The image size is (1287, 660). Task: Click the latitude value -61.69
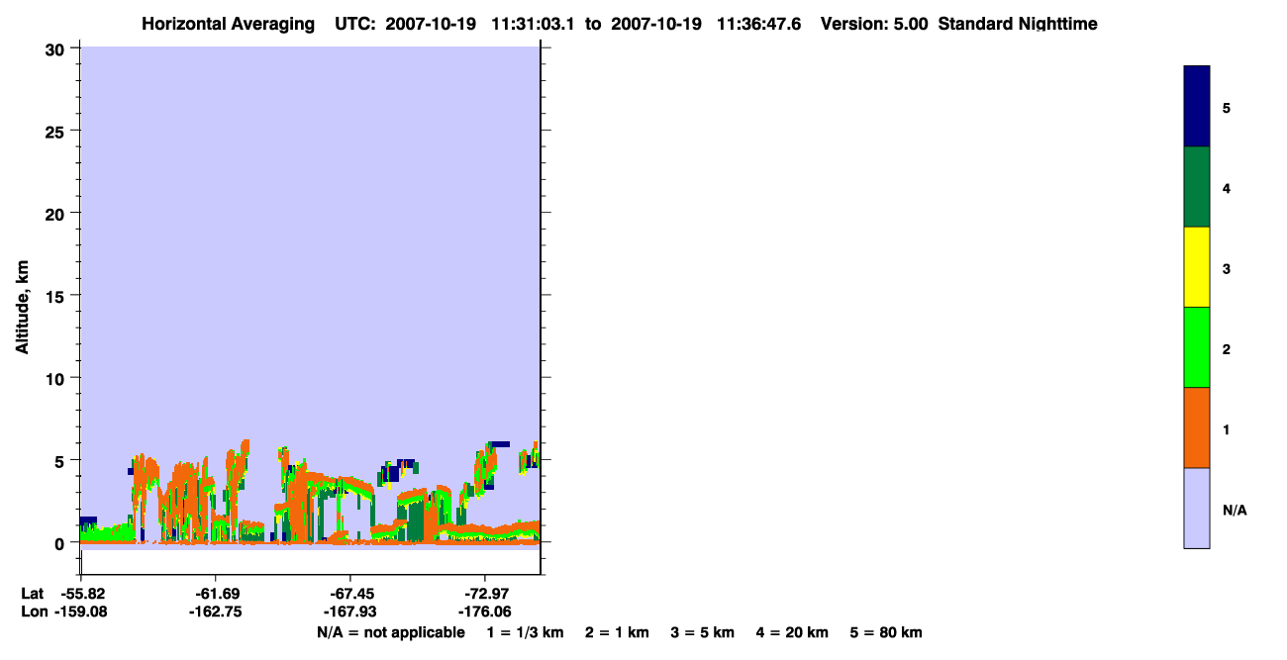(216, 594)
